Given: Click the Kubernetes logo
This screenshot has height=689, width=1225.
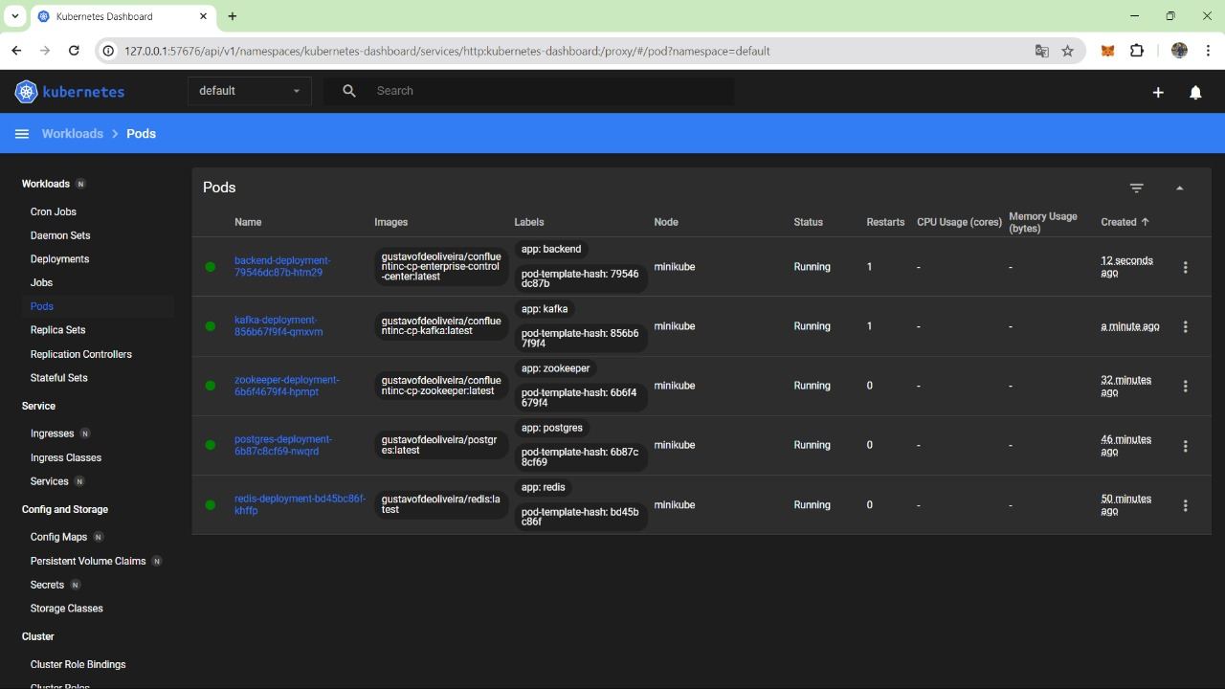Looking at the screenshot, I should (x=70, y=92).
